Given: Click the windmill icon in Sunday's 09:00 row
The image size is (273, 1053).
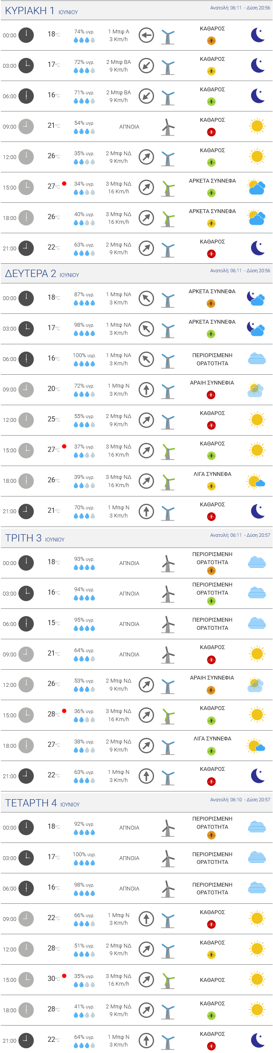Looking at the screenshot, I should pyautogui.click(x=168, y=127).
